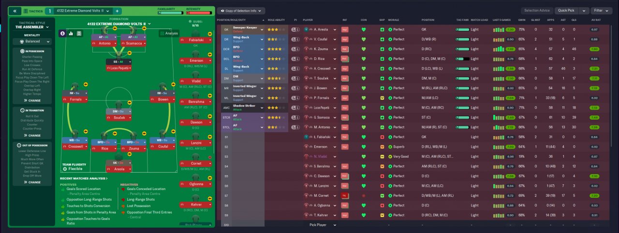The image size is (619, 233).
Task: Expand Sweeper Keeper role dropdown for GK
Action: 262,29
